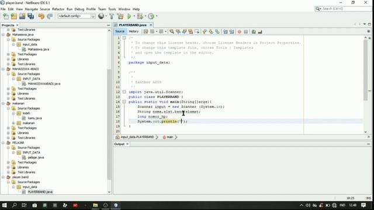Open the Tools menu

[112, 9]
